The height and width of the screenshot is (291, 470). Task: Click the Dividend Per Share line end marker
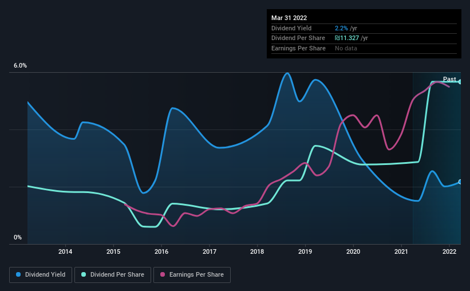coord(460,81)
